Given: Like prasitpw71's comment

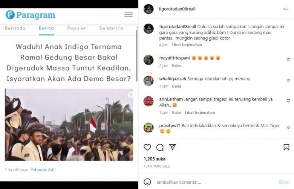Looking at the screenshot, I should coord(288,127).
